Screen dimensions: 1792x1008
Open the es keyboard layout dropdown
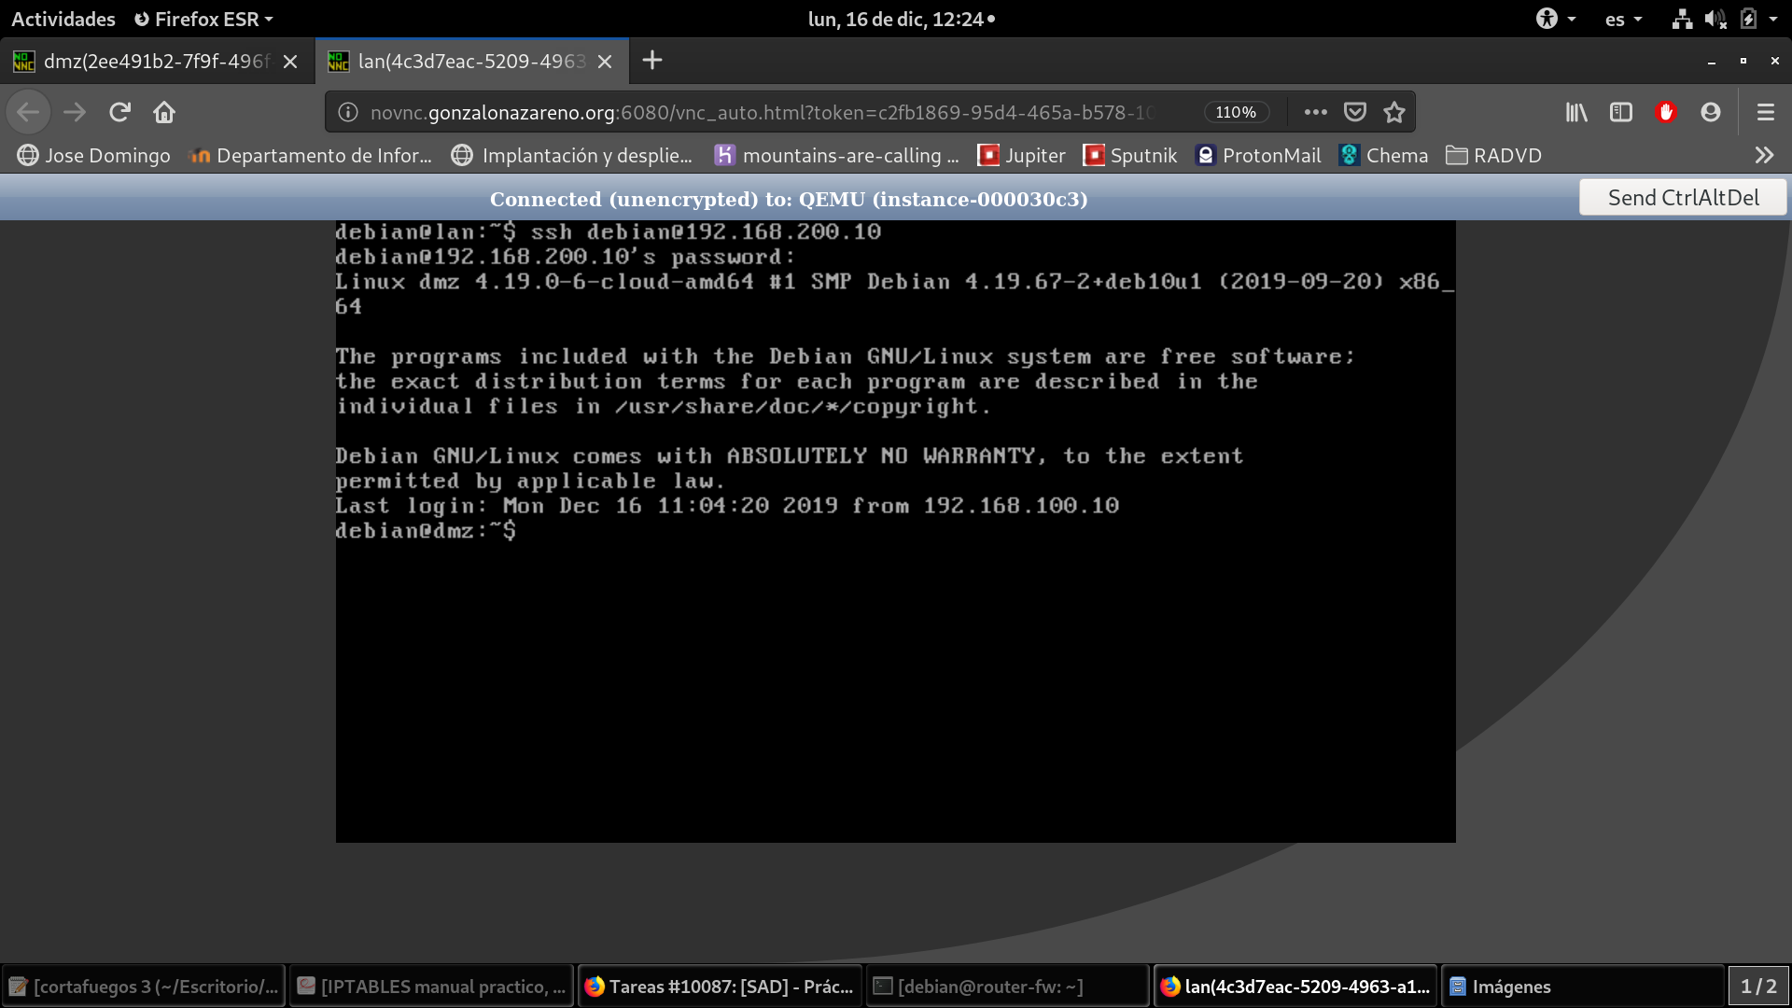[x=1623, y=19]
